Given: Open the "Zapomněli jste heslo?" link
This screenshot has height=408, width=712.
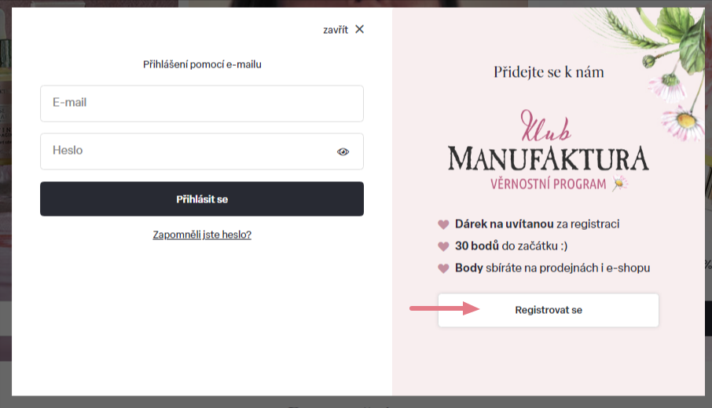Looking at the screenshot, I should point(202,234).
